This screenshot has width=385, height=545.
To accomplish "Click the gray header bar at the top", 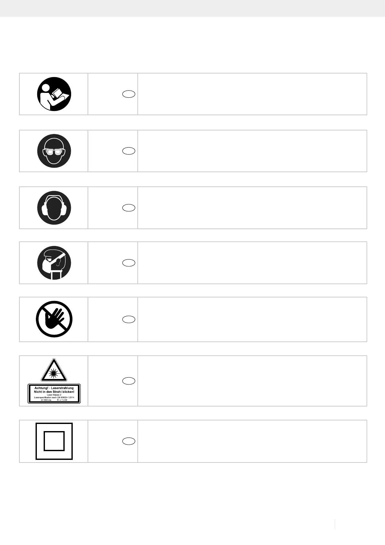I will click(x=192, y=8).
